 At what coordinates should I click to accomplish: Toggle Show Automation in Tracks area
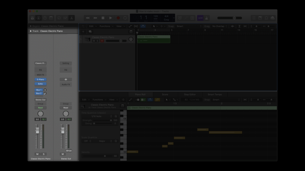pyautogui.click(x=130, y=26)
